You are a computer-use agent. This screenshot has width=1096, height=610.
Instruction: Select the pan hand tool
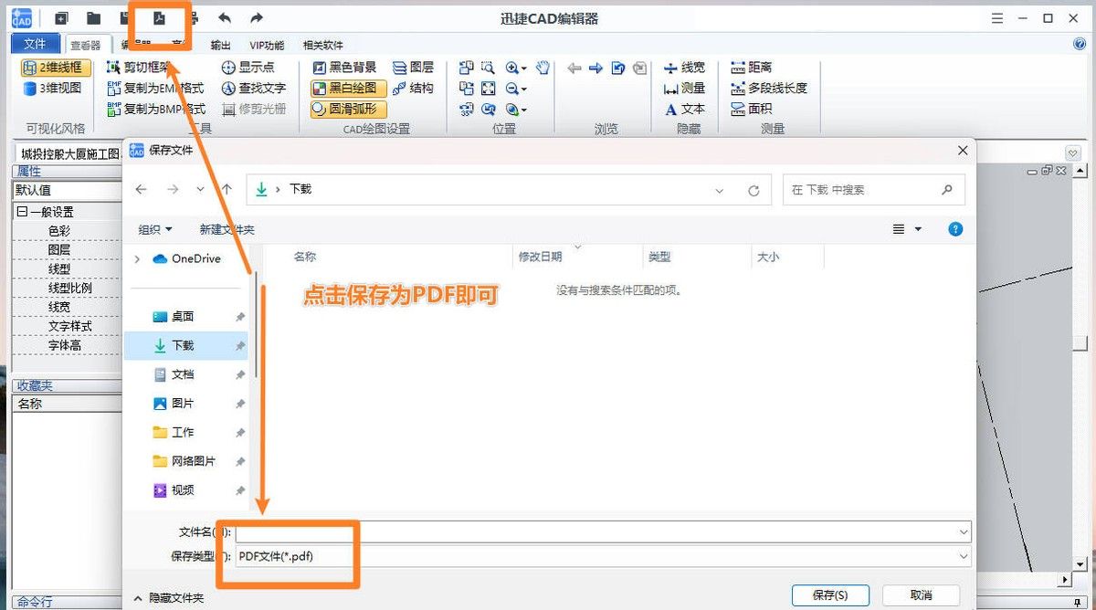542,67
